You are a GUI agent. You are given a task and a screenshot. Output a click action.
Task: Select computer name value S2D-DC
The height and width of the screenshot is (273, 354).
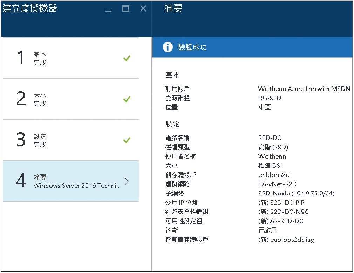click(x=270, y=138)
